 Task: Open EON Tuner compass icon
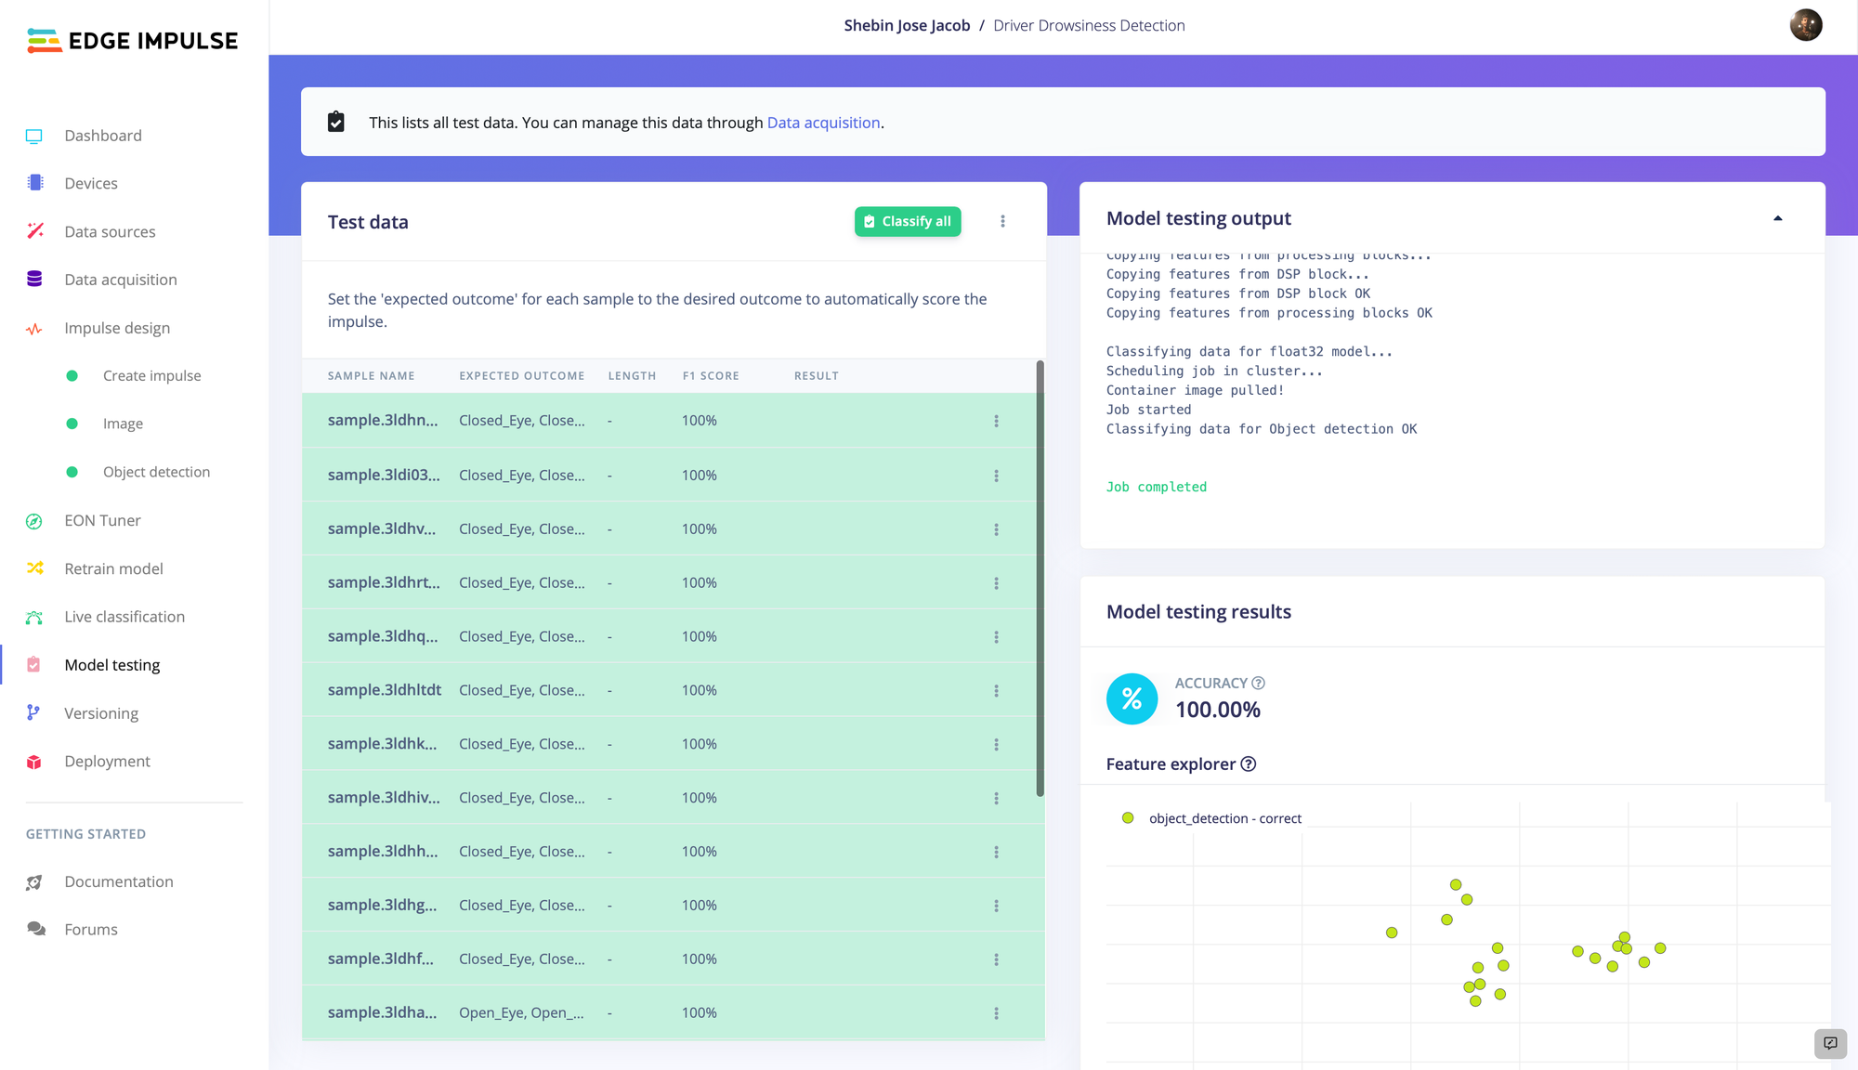(x=34, y=521)
